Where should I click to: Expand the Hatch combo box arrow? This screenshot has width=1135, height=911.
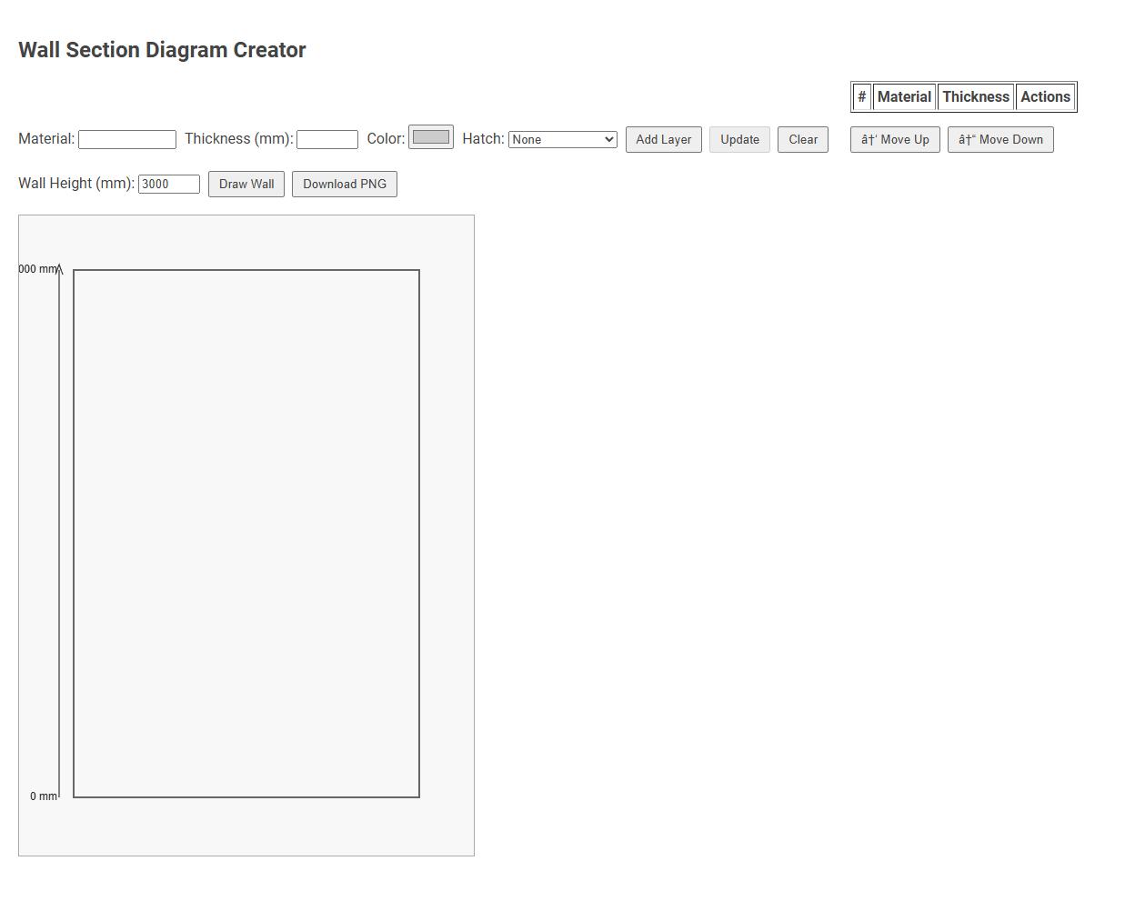[608, 139]
